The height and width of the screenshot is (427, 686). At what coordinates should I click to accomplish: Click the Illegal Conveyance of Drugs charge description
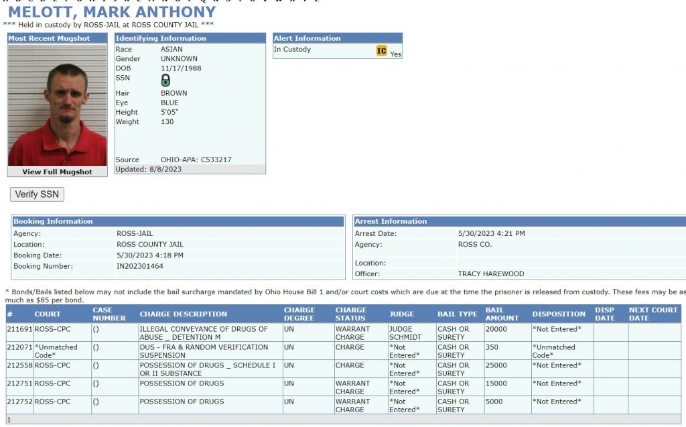coord(204,333)
